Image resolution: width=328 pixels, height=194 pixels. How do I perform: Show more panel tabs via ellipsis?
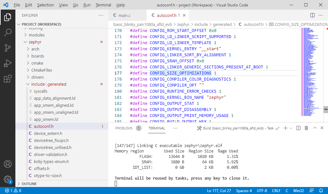(x=175, y=128)
